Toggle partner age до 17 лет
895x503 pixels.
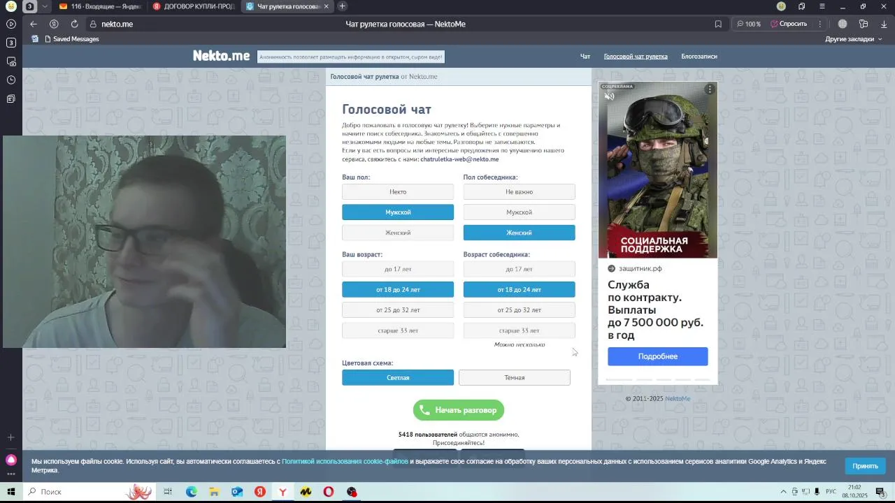tap(519, 269)
